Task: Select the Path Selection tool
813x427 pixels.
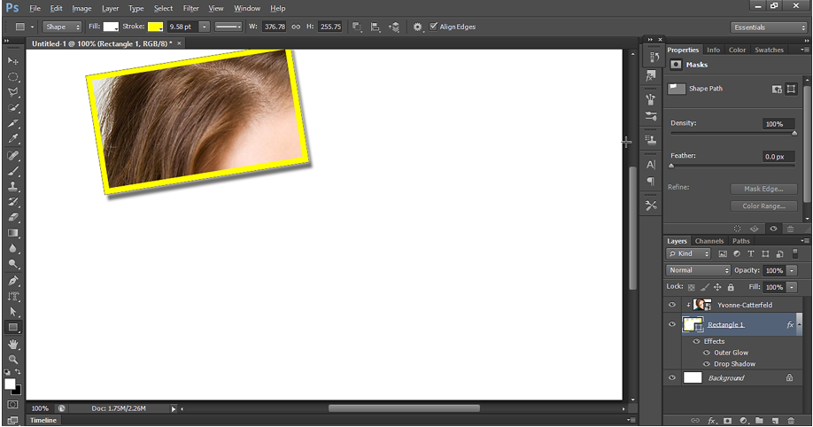Action: click(x=13, y=312)
